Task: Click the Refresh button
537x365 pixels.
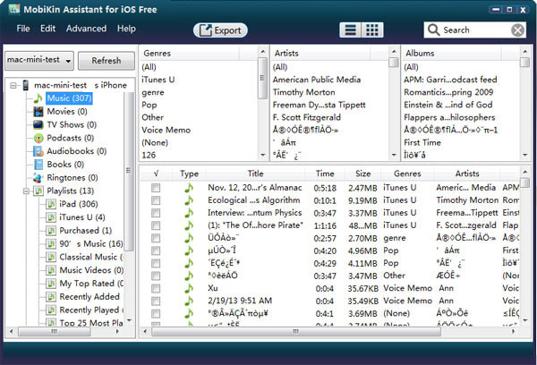Action: 107,61
